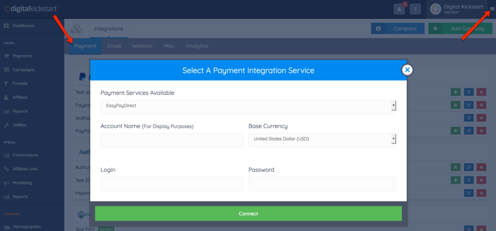
Task: Open the Webinar tab
Action: [142, 46]
